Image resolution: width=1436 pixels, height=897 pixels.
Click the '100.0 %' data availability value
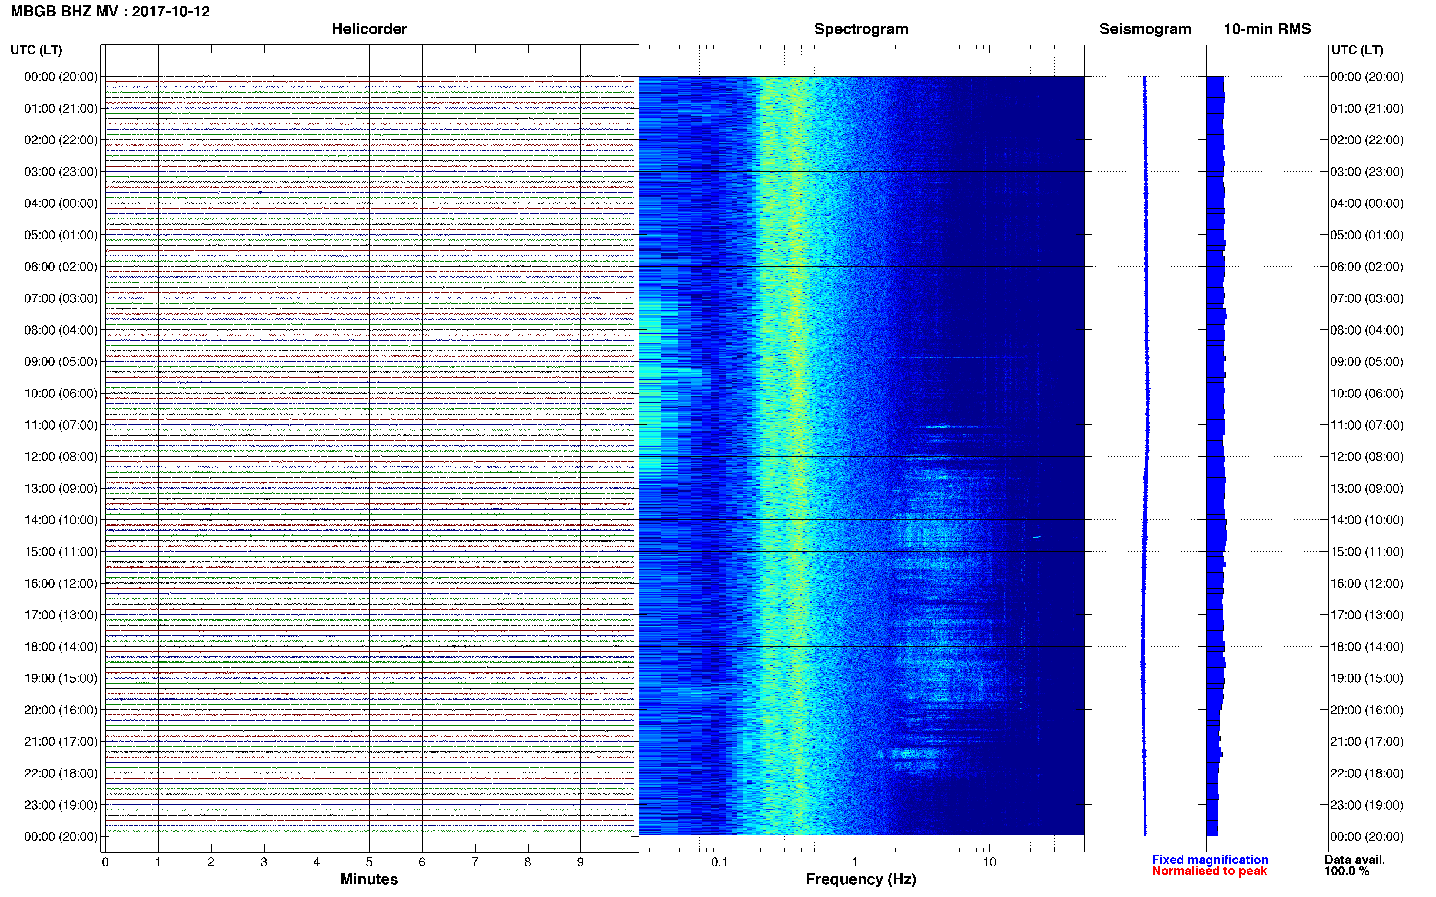pos(1346,871)
